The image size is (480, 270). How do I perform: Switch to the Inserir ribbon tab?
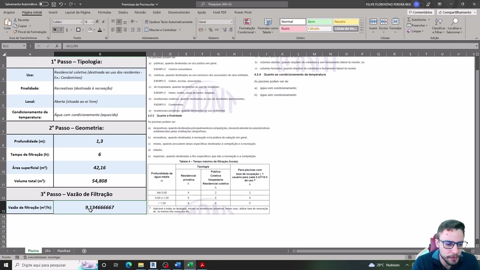tap(53, 12)
